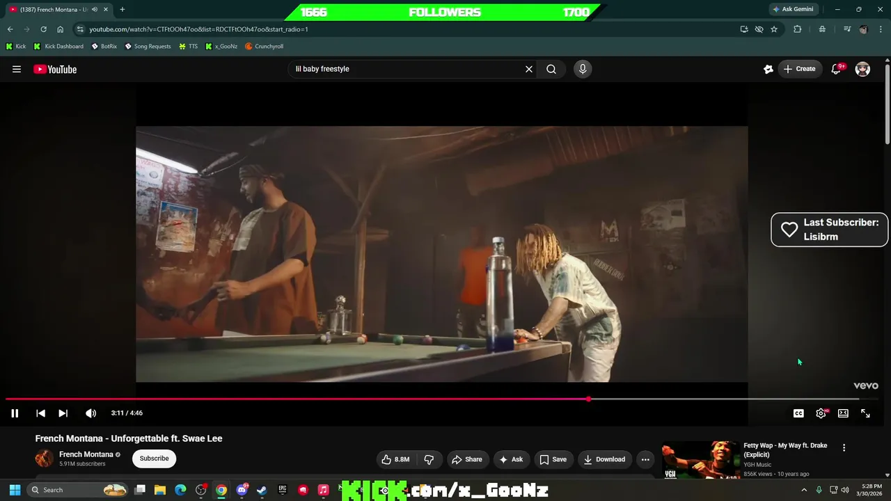The image size is (891, 501).
Task: Open Crunchyroll bookmark
Action: point(264,46)
